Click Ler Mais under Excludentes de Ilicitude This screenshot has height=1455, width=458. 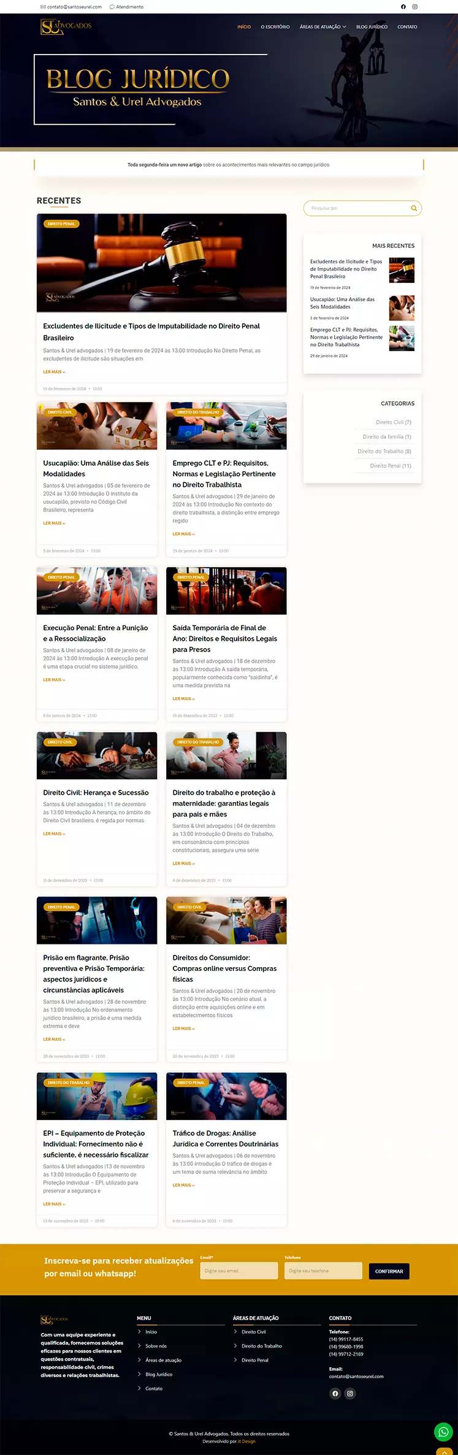(x=54, y=372)
